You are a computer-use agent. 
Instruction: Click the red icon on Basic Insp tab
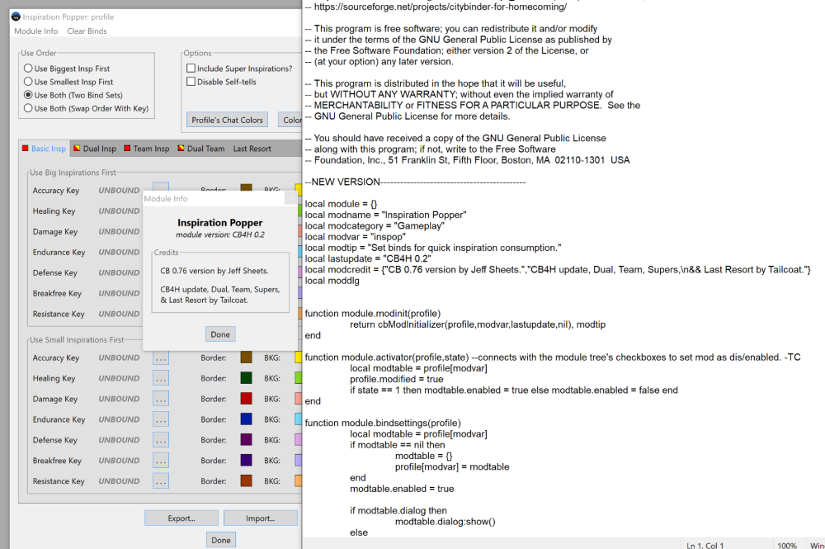[x=25, y=149]
